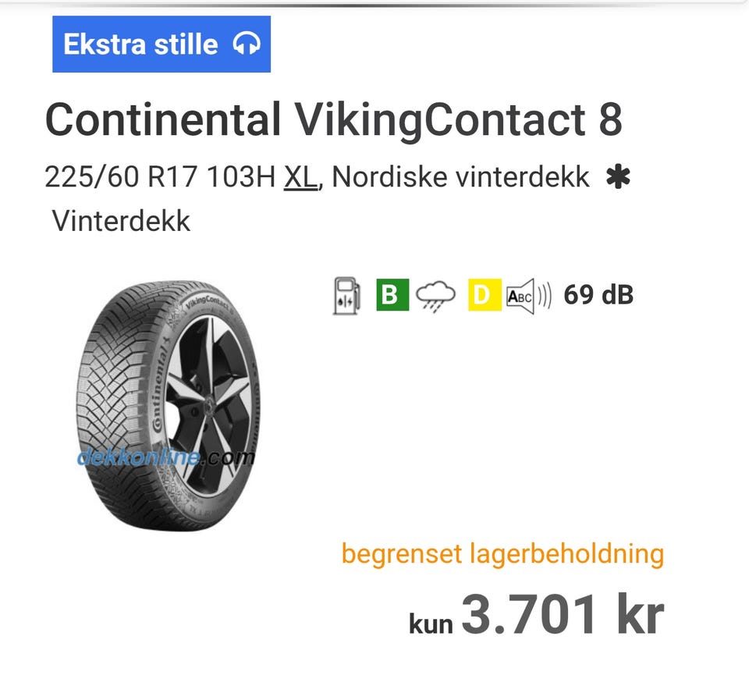The width and height of the screenshot is (749, 679).
Task: Select the yellow D wet grip badge
Action: pos(485,296)
